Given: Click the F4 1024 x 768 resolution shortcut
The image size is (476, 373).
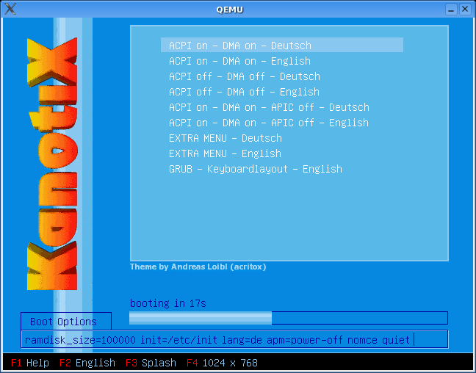Looking at the screenshot, I should pos(222,363).
